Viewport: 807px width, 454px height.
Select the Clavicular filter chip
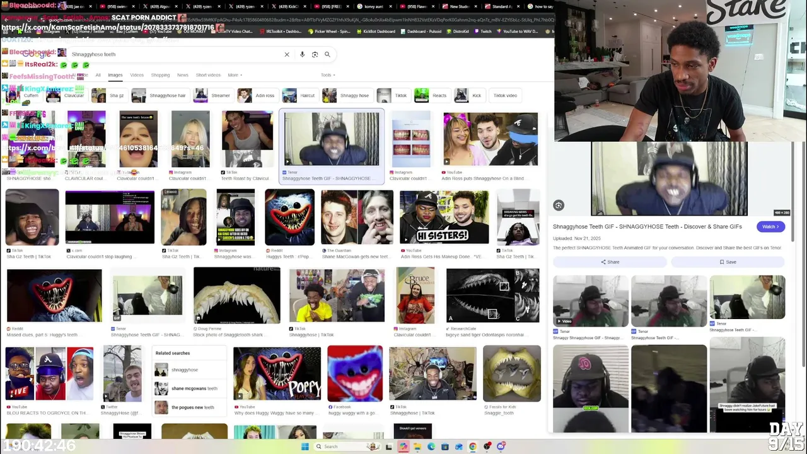(x=66, y=95)
